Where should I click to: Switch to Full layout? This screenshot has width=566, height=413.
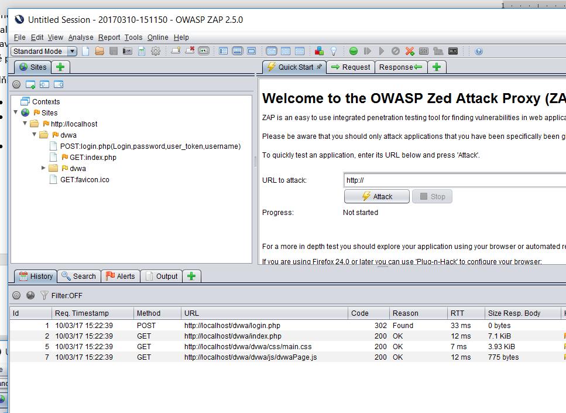coord(252,51)
